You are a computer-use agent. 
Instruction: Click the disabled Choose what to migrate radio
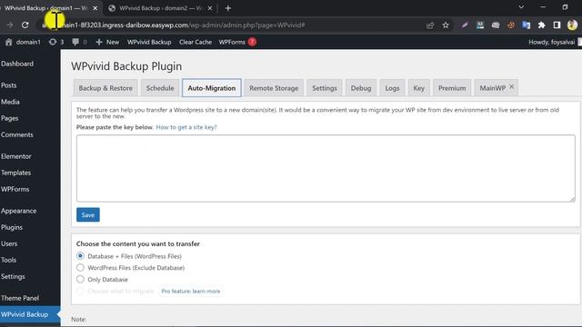click(80, 291)
